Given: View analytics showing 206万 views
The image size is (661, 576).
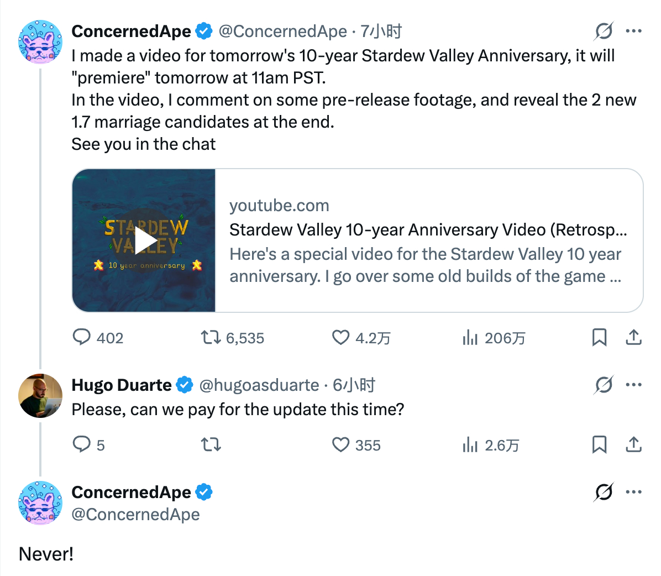Looking at the screenshot, I should (x=470, y=337).
